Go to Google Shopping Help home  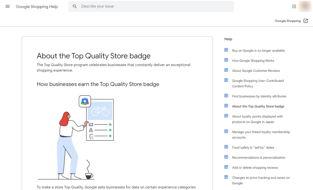(37, 7)
